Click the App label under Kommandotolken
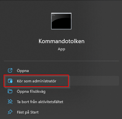Image resolution: width=122 pixels, height=119 pixels. point(61,49)
